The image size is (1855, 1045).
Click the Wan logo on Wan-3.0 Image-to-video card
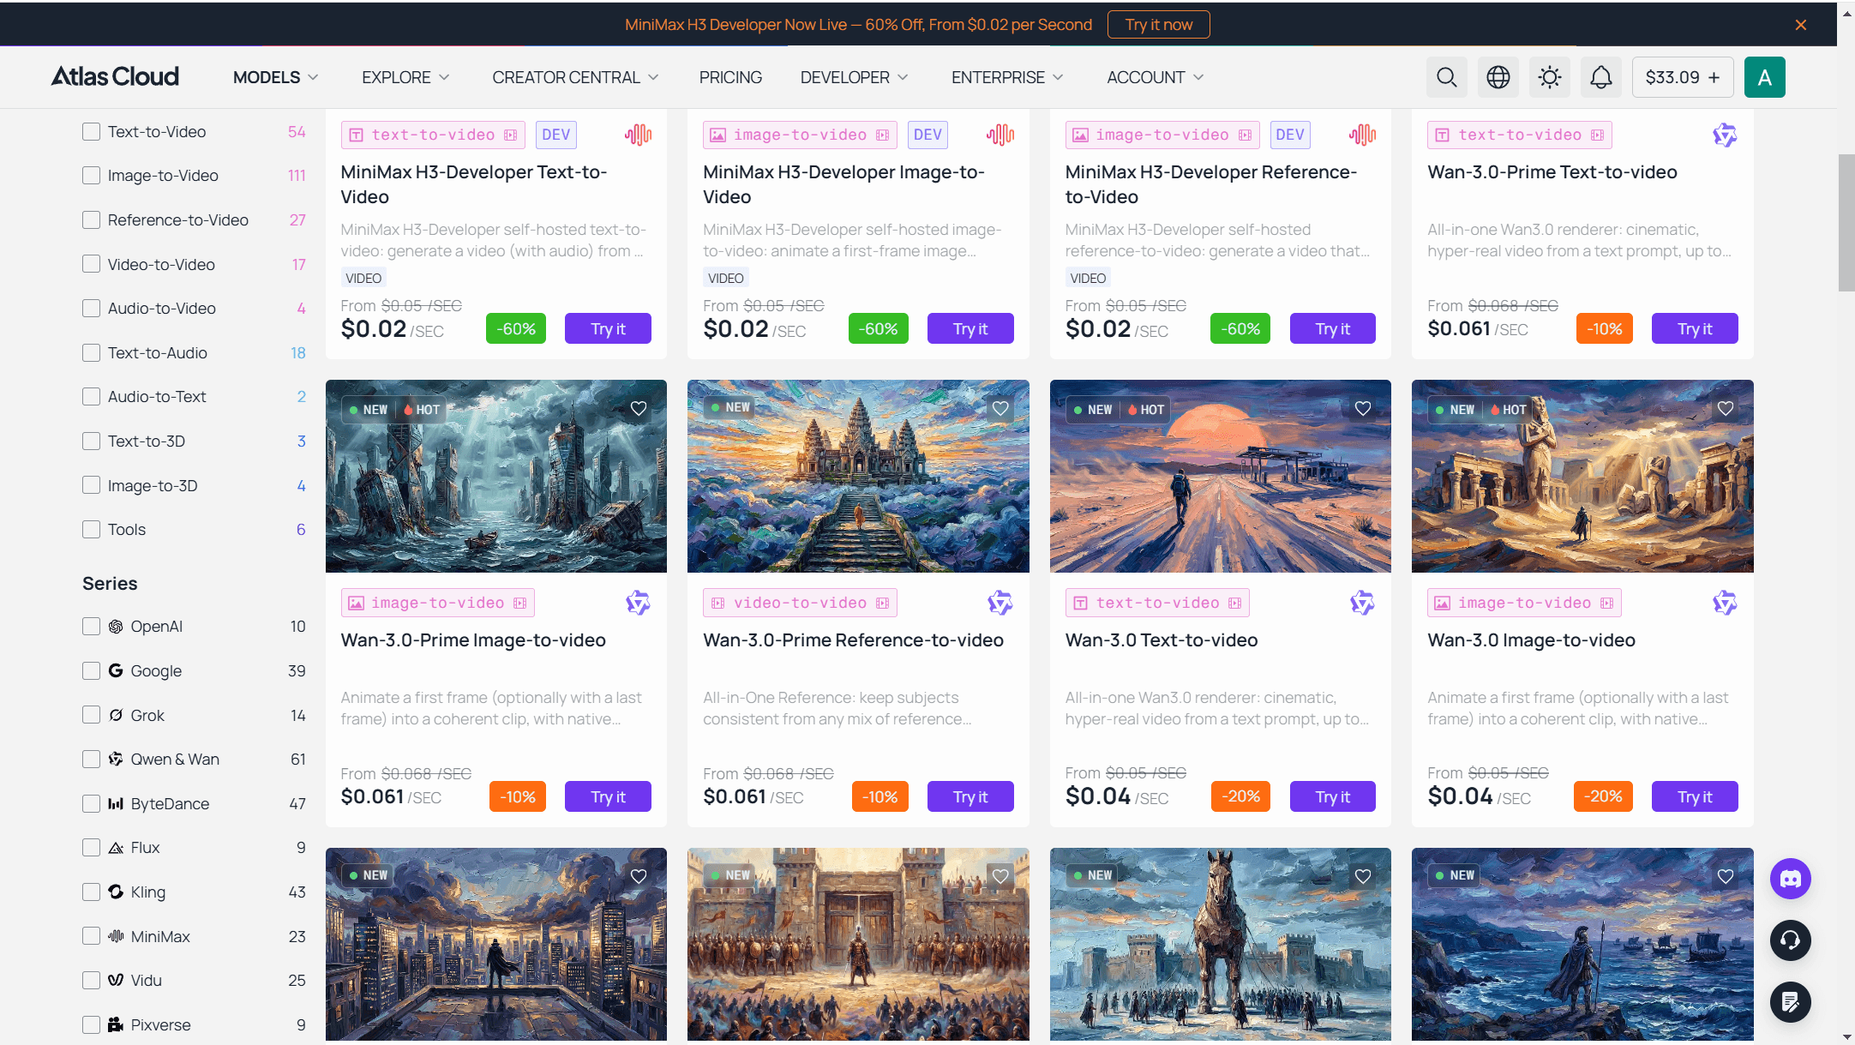tap(1725, 603)
